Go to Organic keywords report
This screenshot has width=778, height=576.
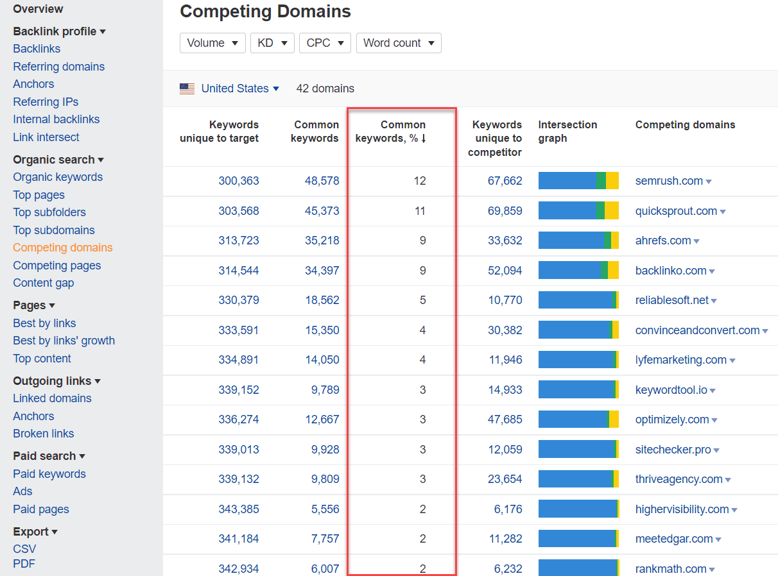click(x=56, y=176)
